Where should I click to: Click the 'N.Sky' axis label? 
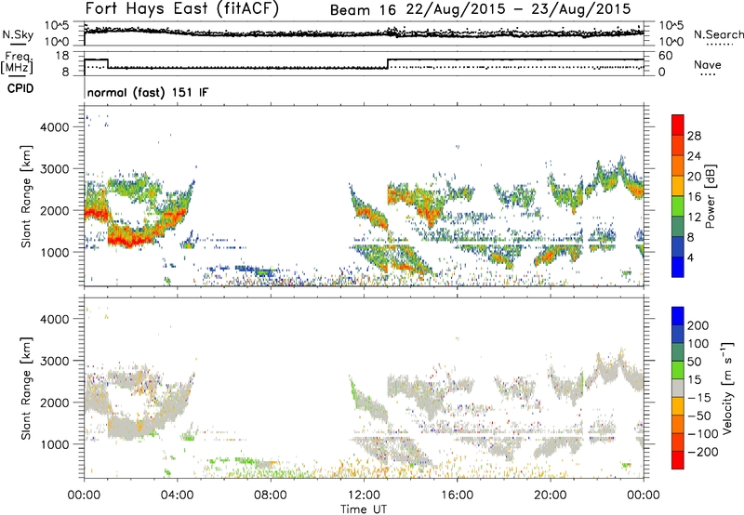(x=18, y=35)
